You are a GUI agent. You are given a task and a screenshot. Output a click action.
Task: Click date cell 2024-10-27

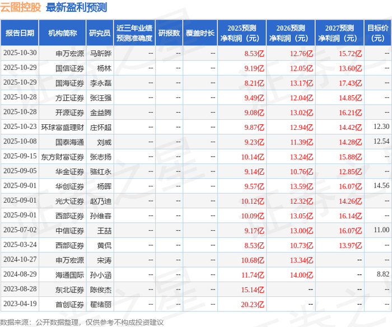click(20, 259)
